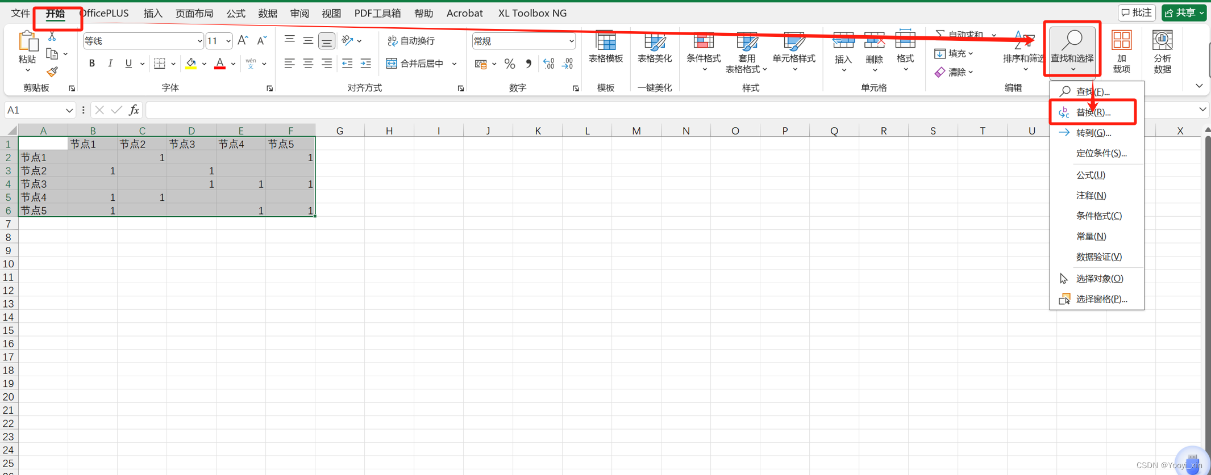
Task: Toggle italic formatting
Action: tap(110, 64)
